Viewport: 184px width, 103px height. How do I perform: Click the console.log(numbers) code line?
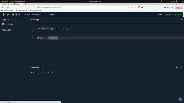click(47, 38)
